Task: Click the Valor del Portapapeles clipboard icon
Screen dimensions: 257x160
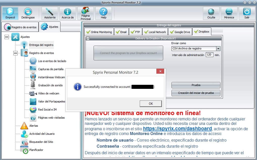Action: [33, 101]
